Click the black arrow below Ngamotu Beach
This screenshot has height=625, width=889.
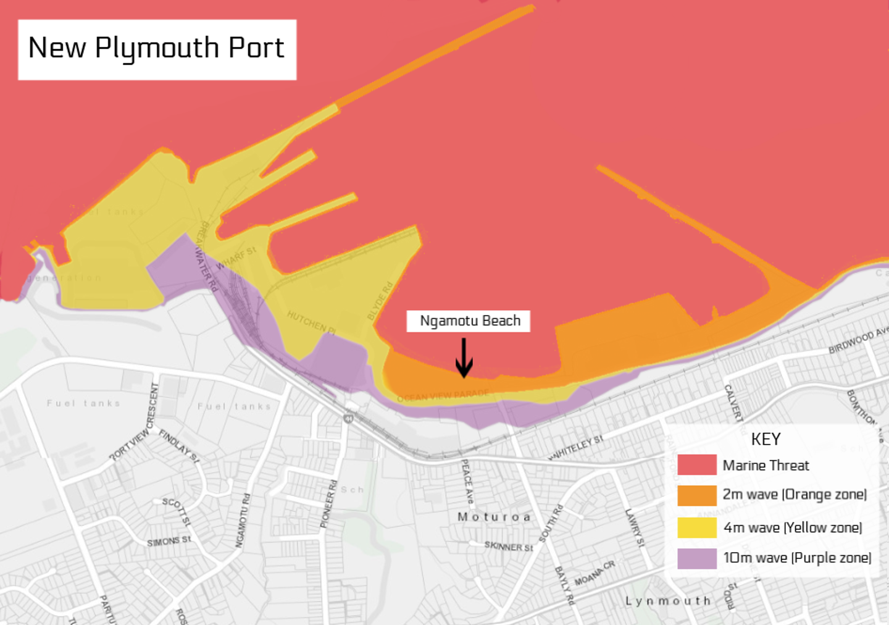pos(464,358)
